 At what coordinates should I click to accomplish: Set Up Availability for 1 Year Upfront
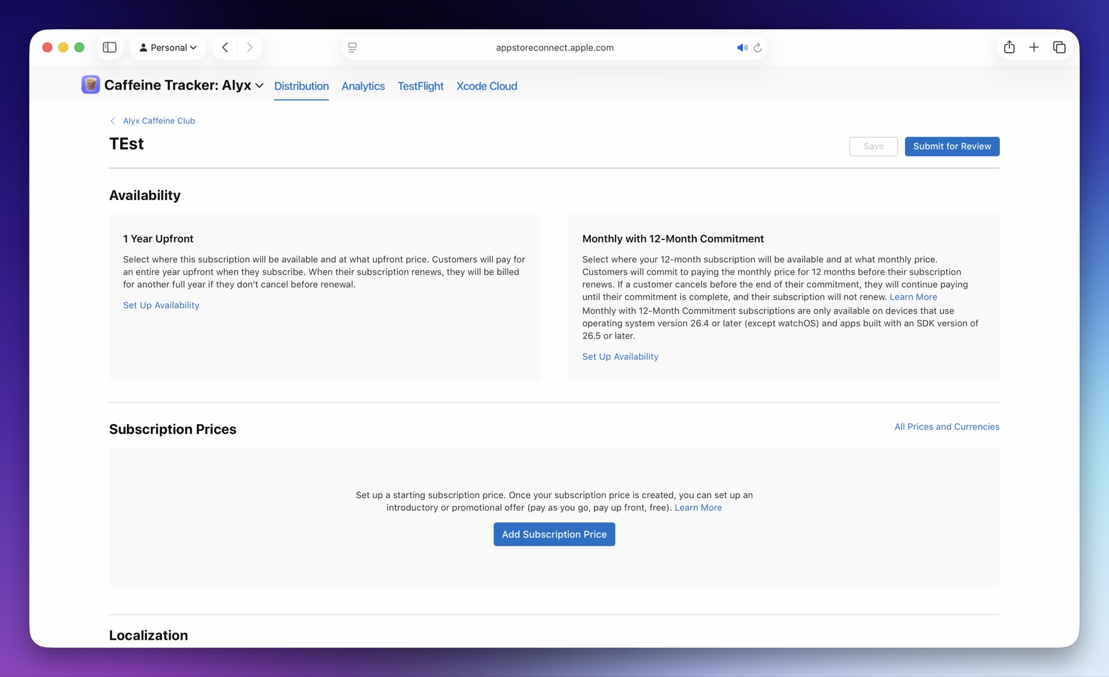pyautogui.click(x=161, y=305)
